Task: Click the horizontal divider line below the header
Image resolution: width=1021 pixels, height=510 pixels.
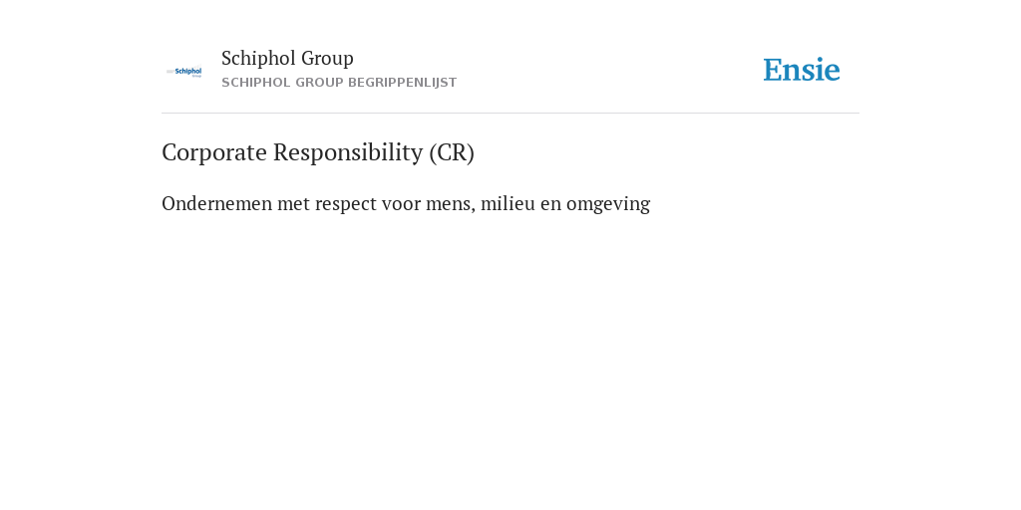Action: (x=510, y=114)
